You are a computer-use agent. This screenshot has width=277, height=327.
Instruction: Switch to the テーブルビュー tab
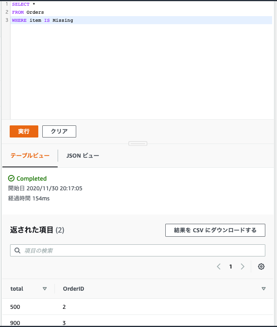point(30,156)
